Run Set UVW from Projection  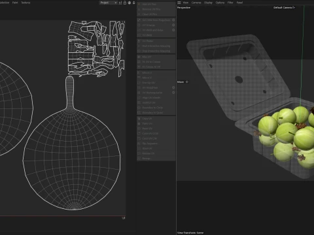154,20
